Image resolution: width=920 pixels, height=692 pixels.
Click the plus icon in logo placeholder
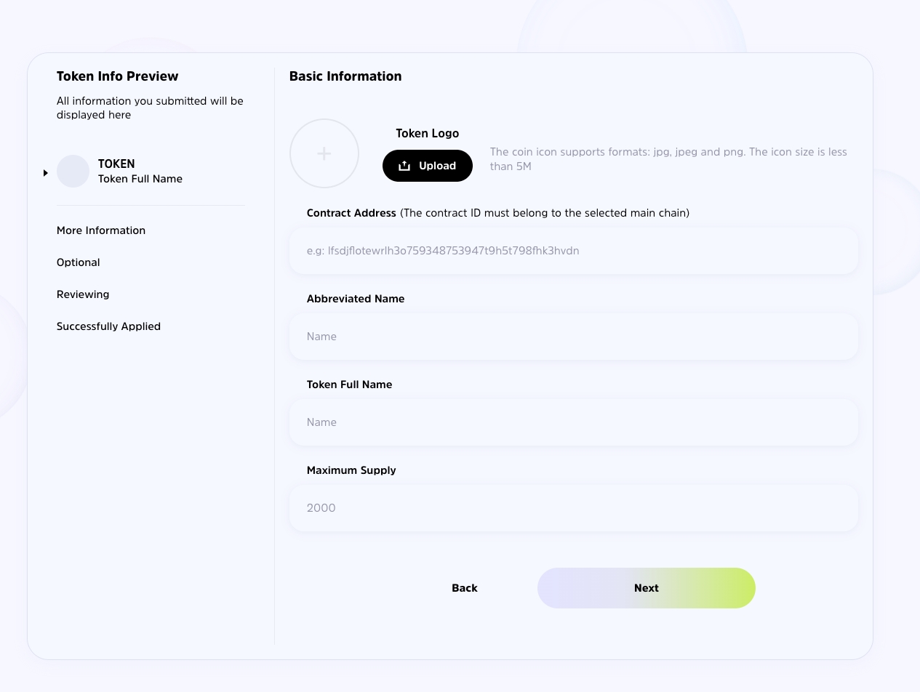[x=324, y=153]
